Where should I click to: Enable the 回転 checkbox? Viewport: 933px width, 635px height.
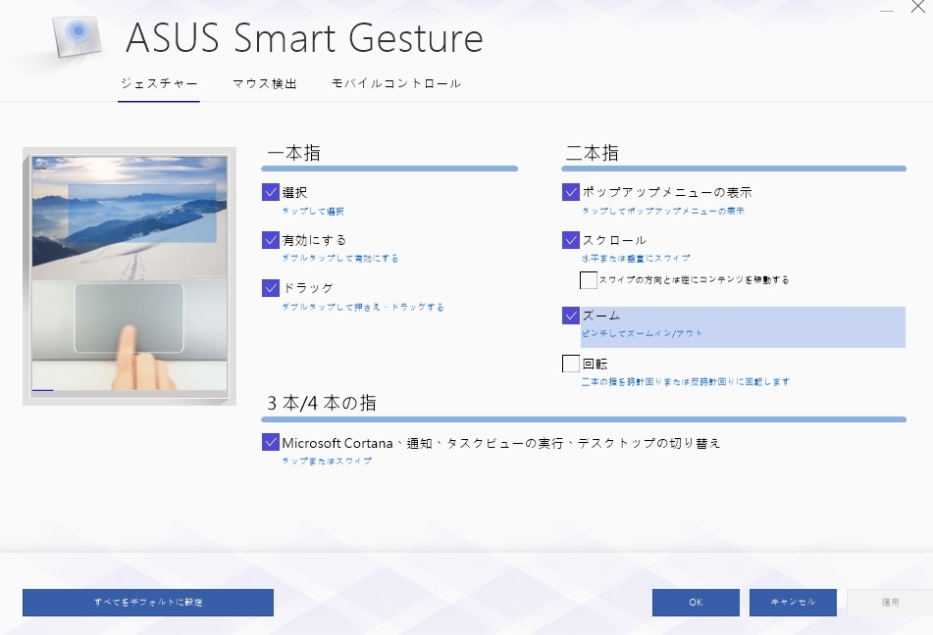coord(571,364)
